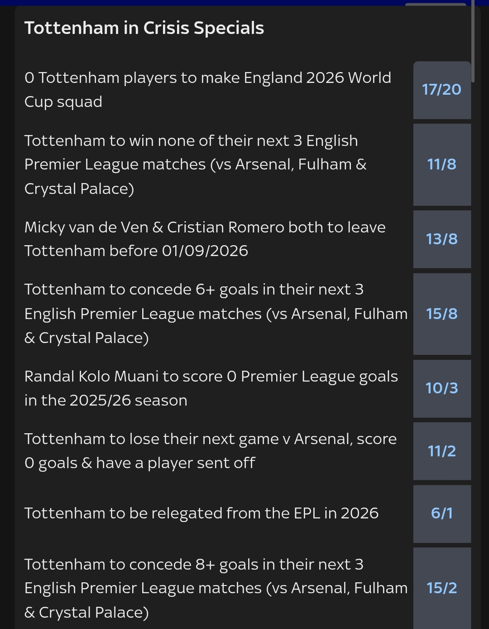Add the 13/8 selection to betslip
Screen dimensions: 489x629
pyautogui.click(x=441, y=239)
